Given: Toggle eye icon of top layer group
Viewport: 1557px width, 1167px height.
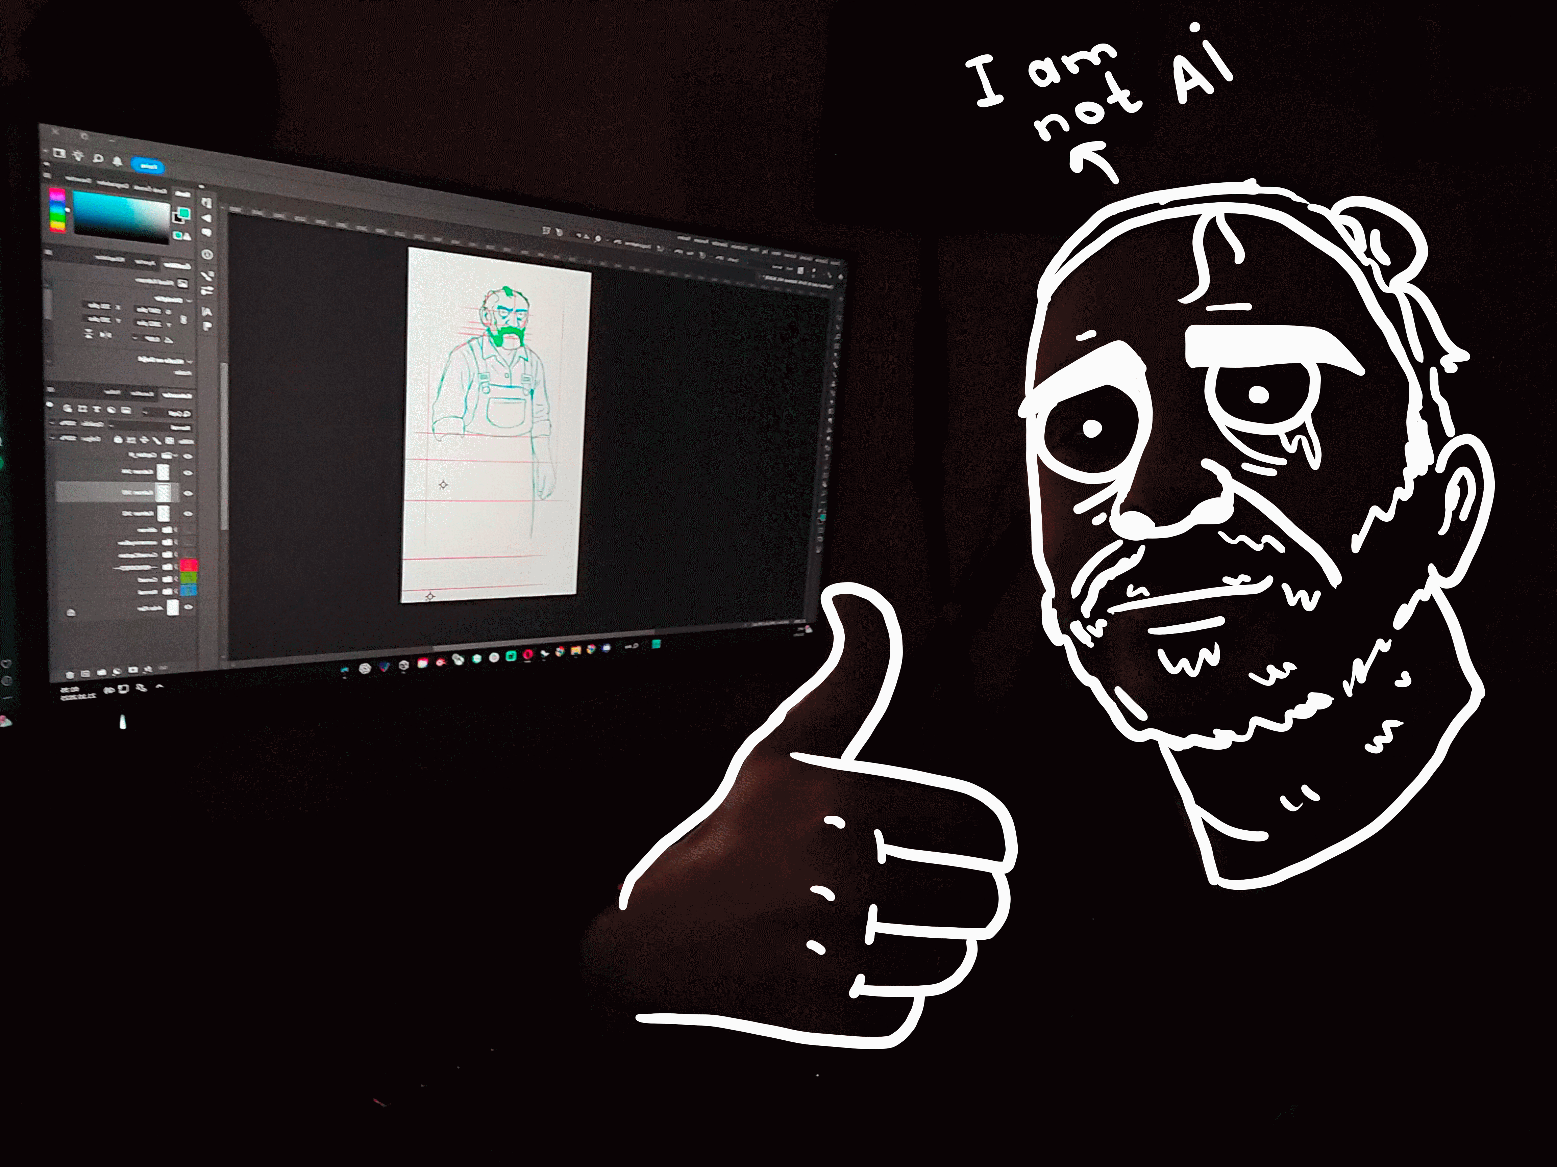Looking at the screenshot, I should [189, 456].
